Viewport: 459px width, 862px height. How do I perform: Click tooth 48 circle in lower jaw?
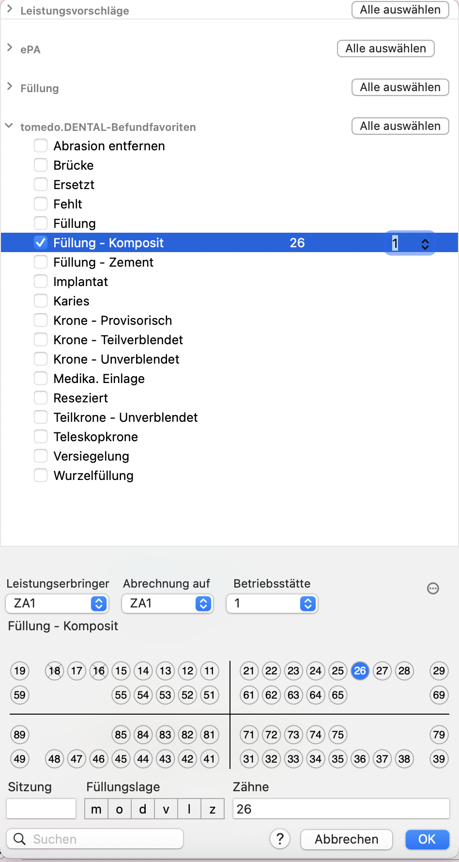[x=54, y=759]
